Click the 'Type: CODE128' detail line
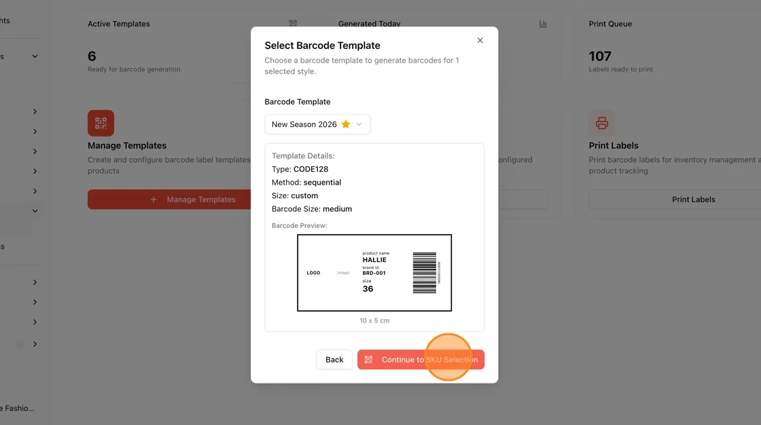 click(300, 169)
